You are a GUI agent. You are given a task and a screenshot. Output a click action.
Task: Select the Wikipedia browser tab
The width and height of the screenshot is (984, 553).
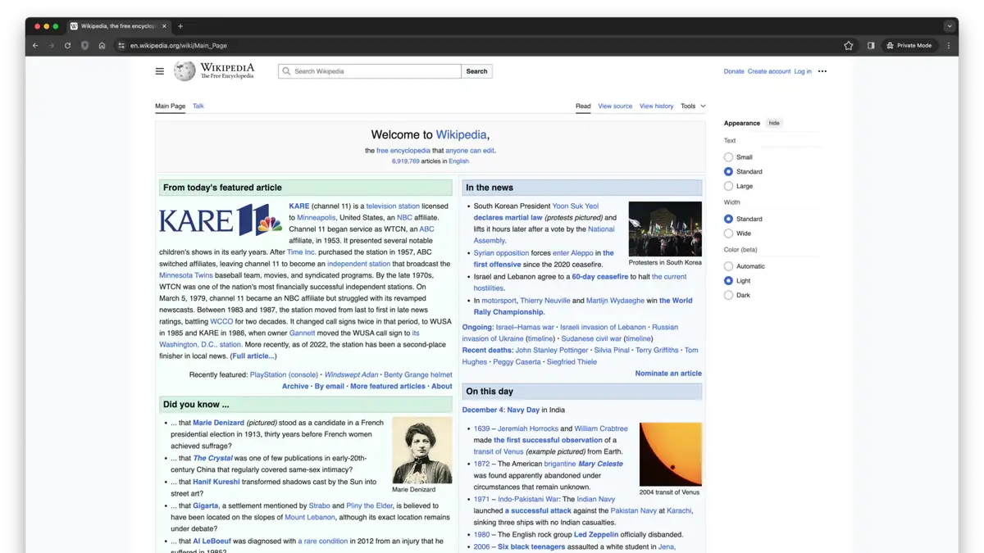[x=117, y=26]
